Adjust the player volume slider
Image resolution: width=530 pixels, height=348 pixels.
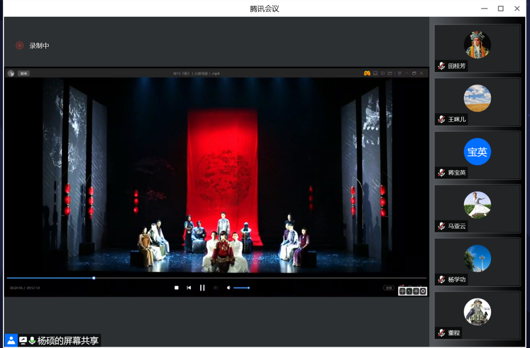click(241, 288)
